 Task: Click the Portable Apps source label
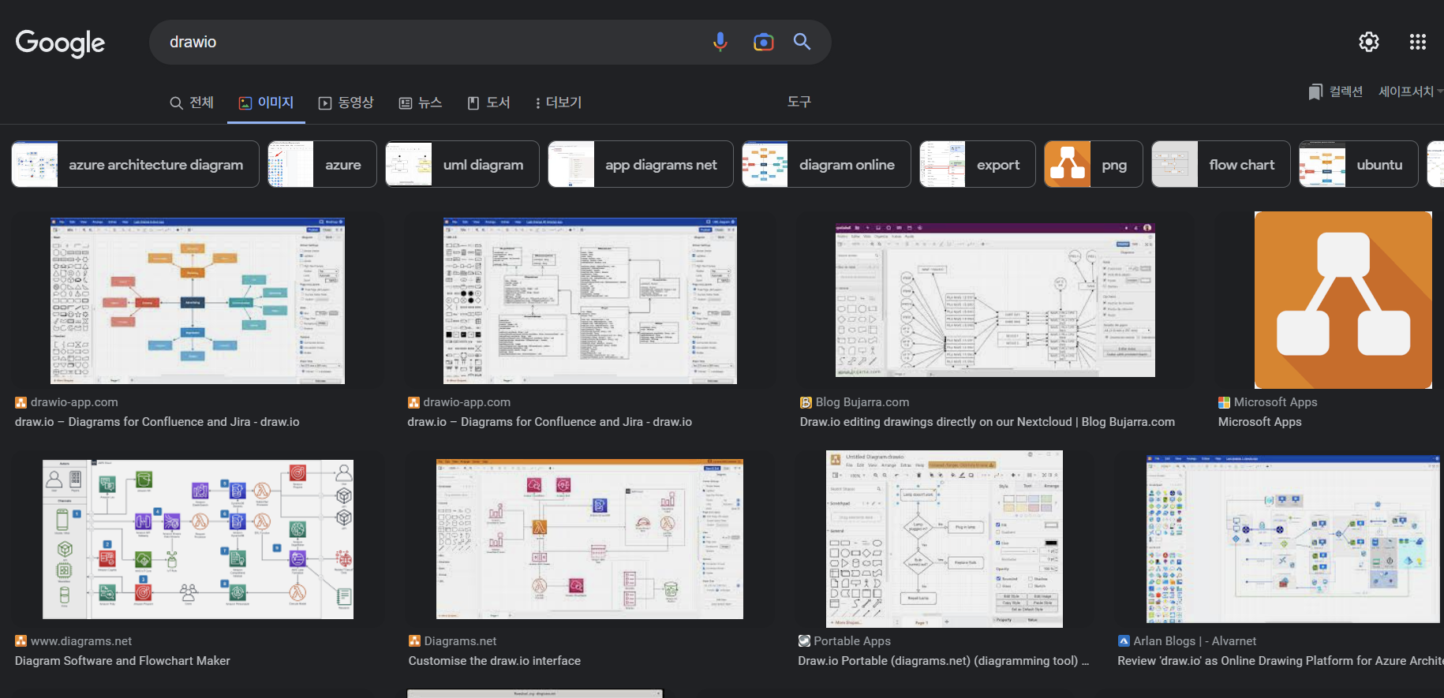pos(852,641)
